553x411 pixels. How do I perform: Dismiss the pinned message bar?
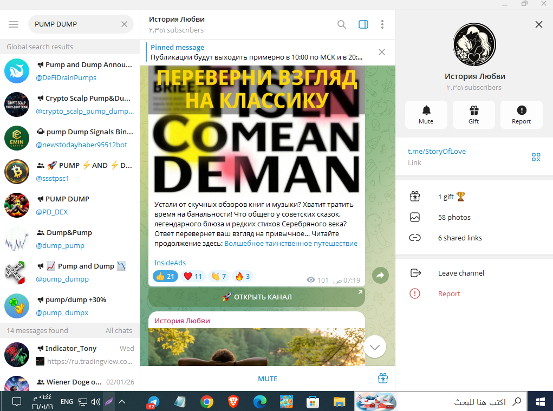382,52
